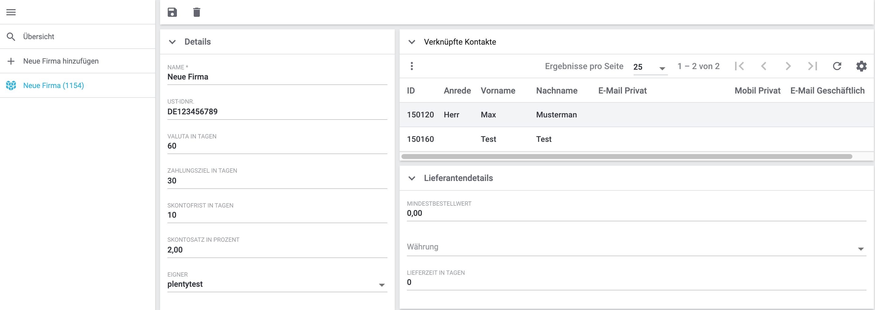Click the contacts table horizontal scrollbar
Screen dimensions: 875x310
[x=626, y=156]
